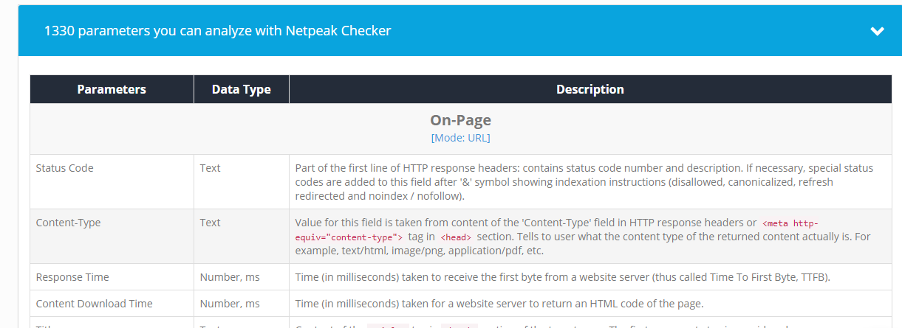Open the [Mode: URL] link
Screen dimensions: 902x328
pos(460,138)
